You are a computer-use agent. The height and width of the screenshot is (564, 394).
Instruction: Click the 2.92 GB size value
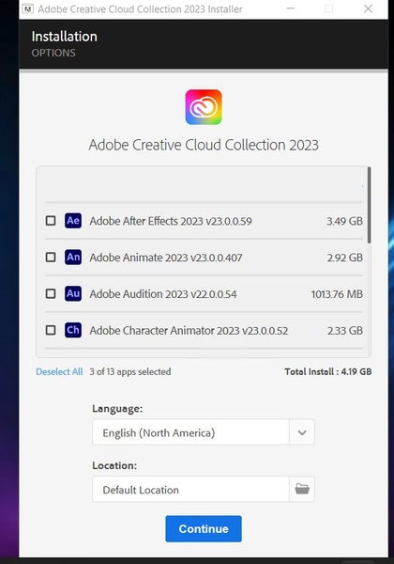[345, 258]
